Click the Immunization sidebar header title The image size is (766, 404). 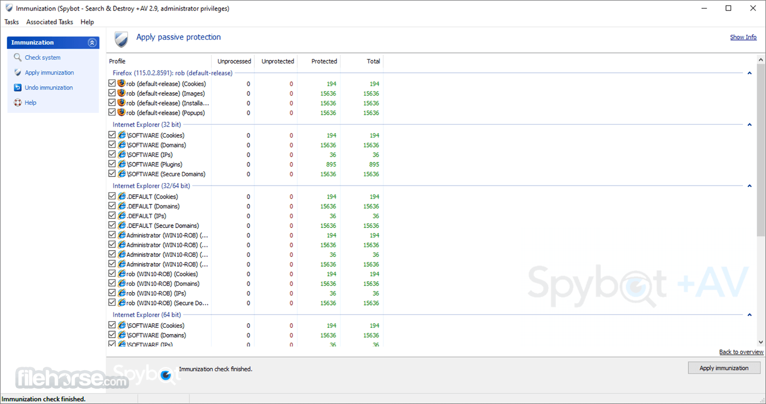32,42
